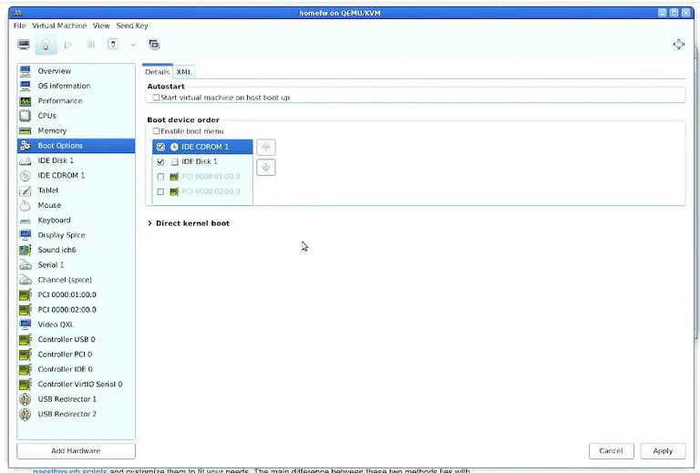Enable Start virtual machine on host boot up
The height and width of the screenshot is (473, 700).
click(x=156, y=98)
